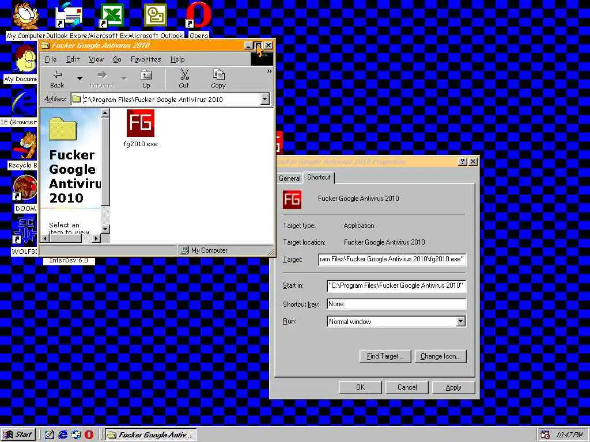The height and width of the screenshot is (442, 590).
Task: Open My Computer desktop icon
Action: (x=25, y=20)
